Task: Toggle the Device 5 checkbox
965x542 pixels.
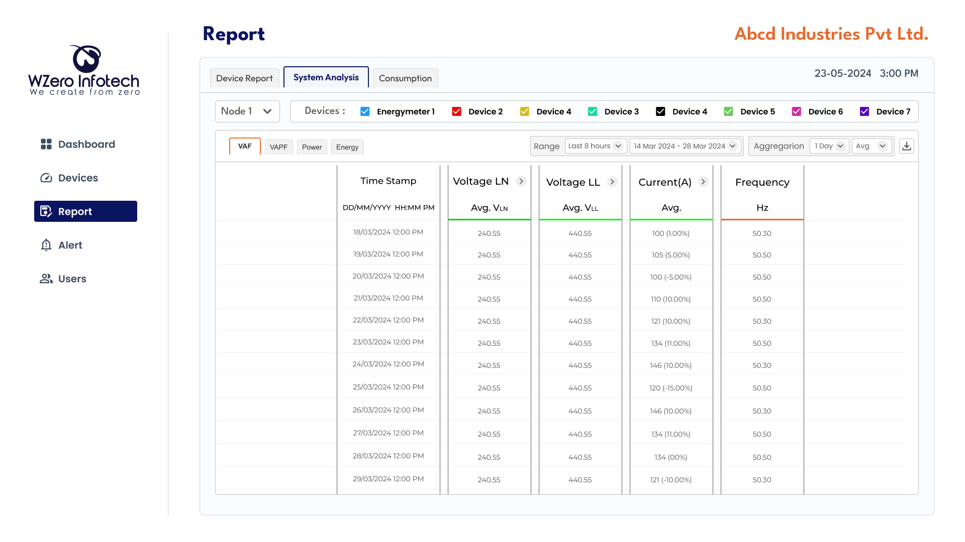Action: [728, 111]
